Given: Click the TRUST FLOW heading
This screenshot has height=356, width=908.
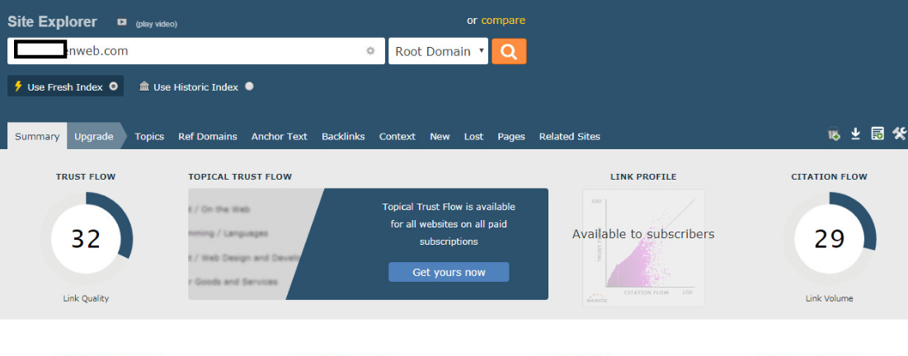Looking at the screenshot, I should (x=86, y=176).
